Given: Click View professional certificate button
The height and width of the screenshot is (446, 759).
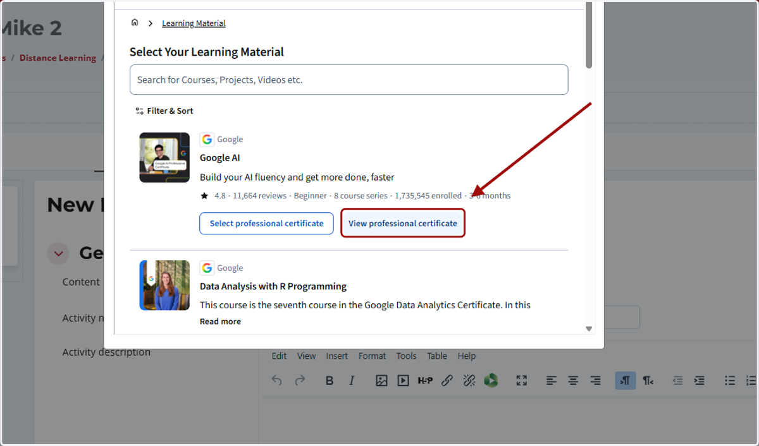Looking at the screenshot, I should 403,224.
